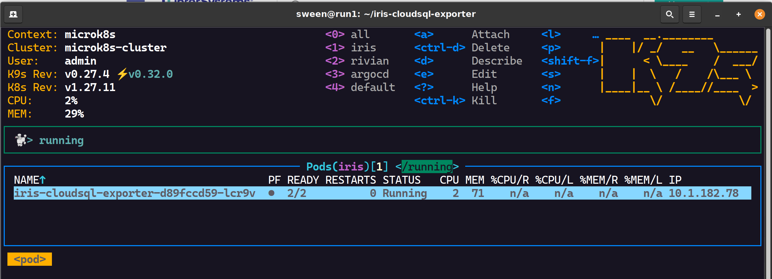
Task: Click the /running filter tag in title
Action: click(427, 166)
